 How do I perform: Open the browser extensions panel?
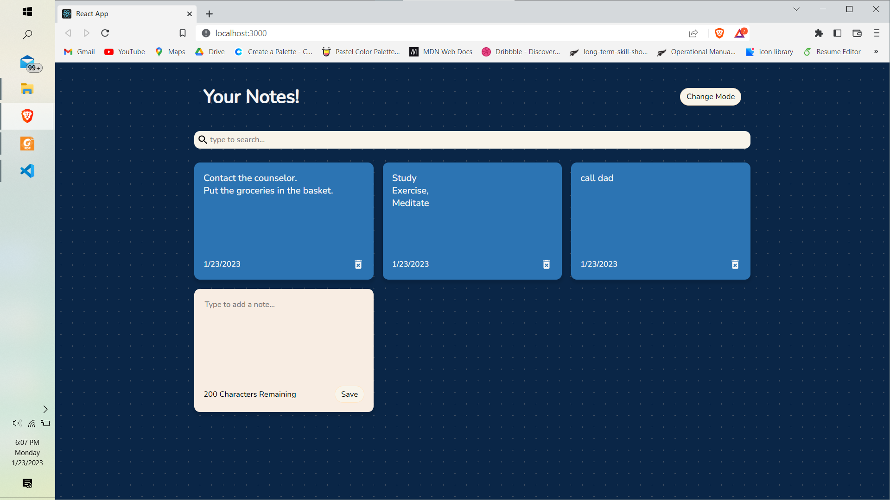tap(819, 33)
